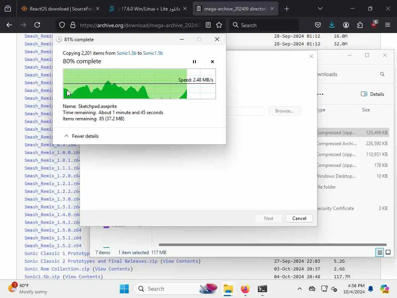Image resolution: width=397 pixels, height=298 pixels.
Task: Open the Firefox hamburger menu
Action: tap(388, 25)
